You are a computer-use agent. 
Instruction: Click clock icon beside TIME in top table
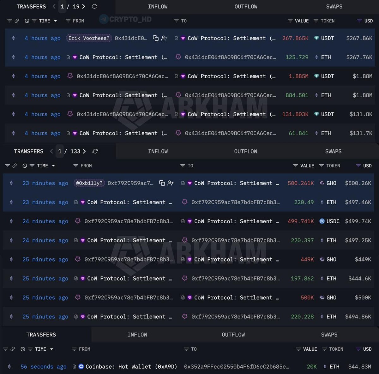coord(27,21)
